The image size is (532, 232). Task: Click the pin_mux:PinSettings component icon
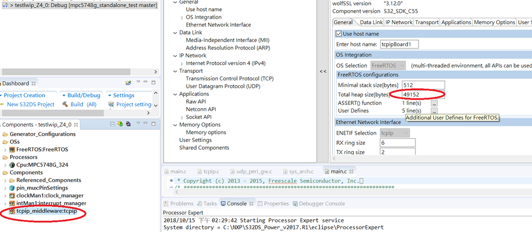[12, 188]
